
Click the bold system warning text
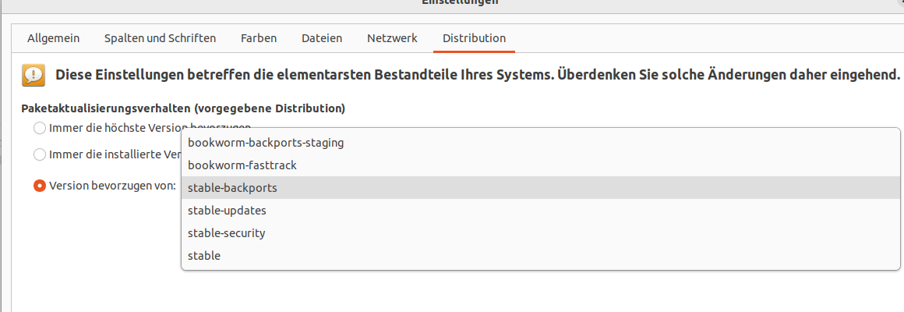tap(478, 75)
